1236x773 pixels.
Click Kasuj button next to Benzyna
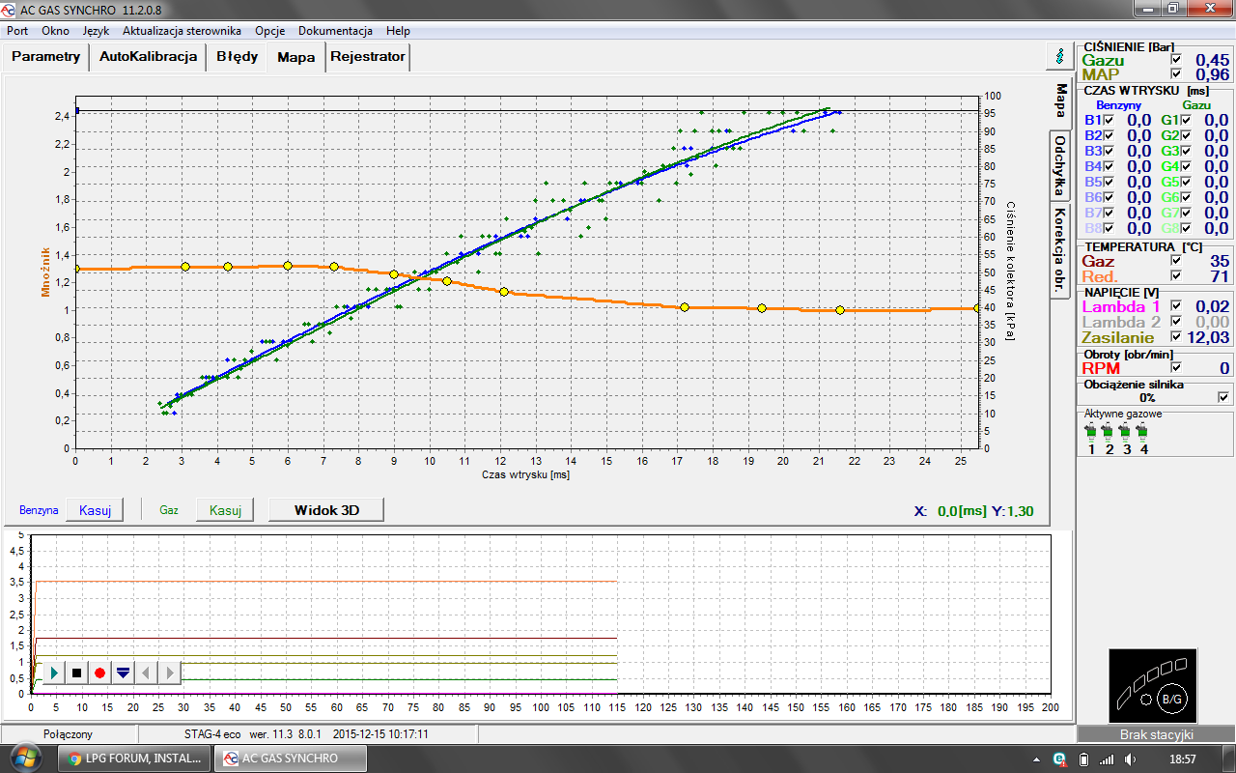(96, 509)
